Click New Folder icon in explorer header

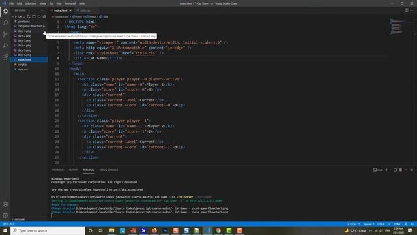point(34,16)
